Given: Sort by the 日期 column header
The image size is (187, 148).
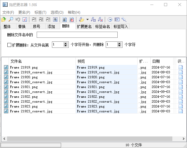Looking at the screenshot, I should [162, 61].
